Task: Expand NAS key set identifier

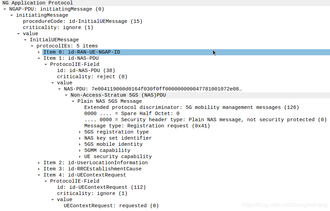Action: click(x=80, y=138)
